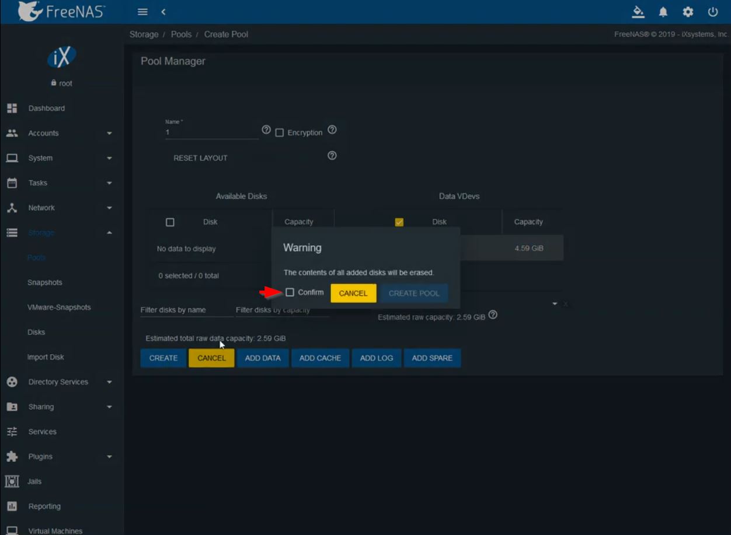Click the Filter disks by name field

186,310
